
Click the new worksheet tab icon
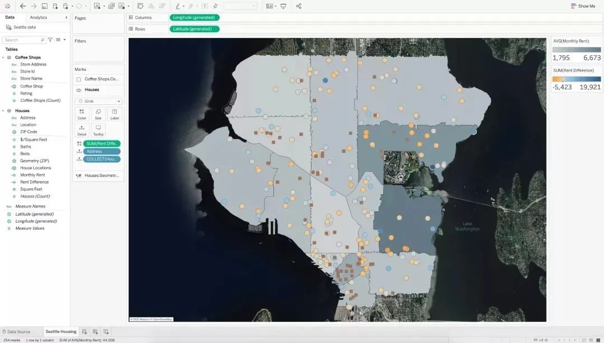tap(84, 331)
